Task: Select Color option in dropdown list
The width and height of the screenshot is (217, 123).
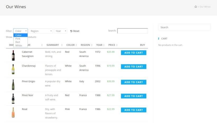Action: click(20, 35)
